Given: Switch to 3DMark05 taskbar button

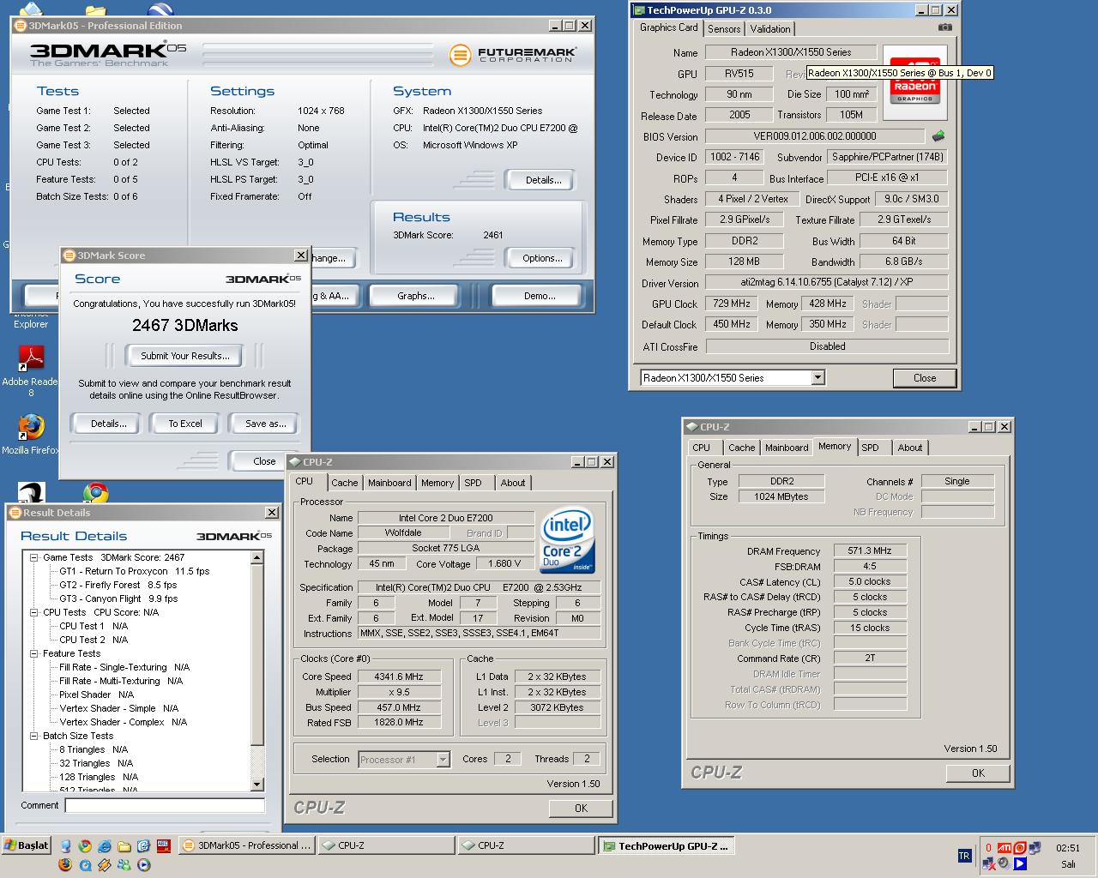Looking at the screenshot, I should click(x=247, y=845).
